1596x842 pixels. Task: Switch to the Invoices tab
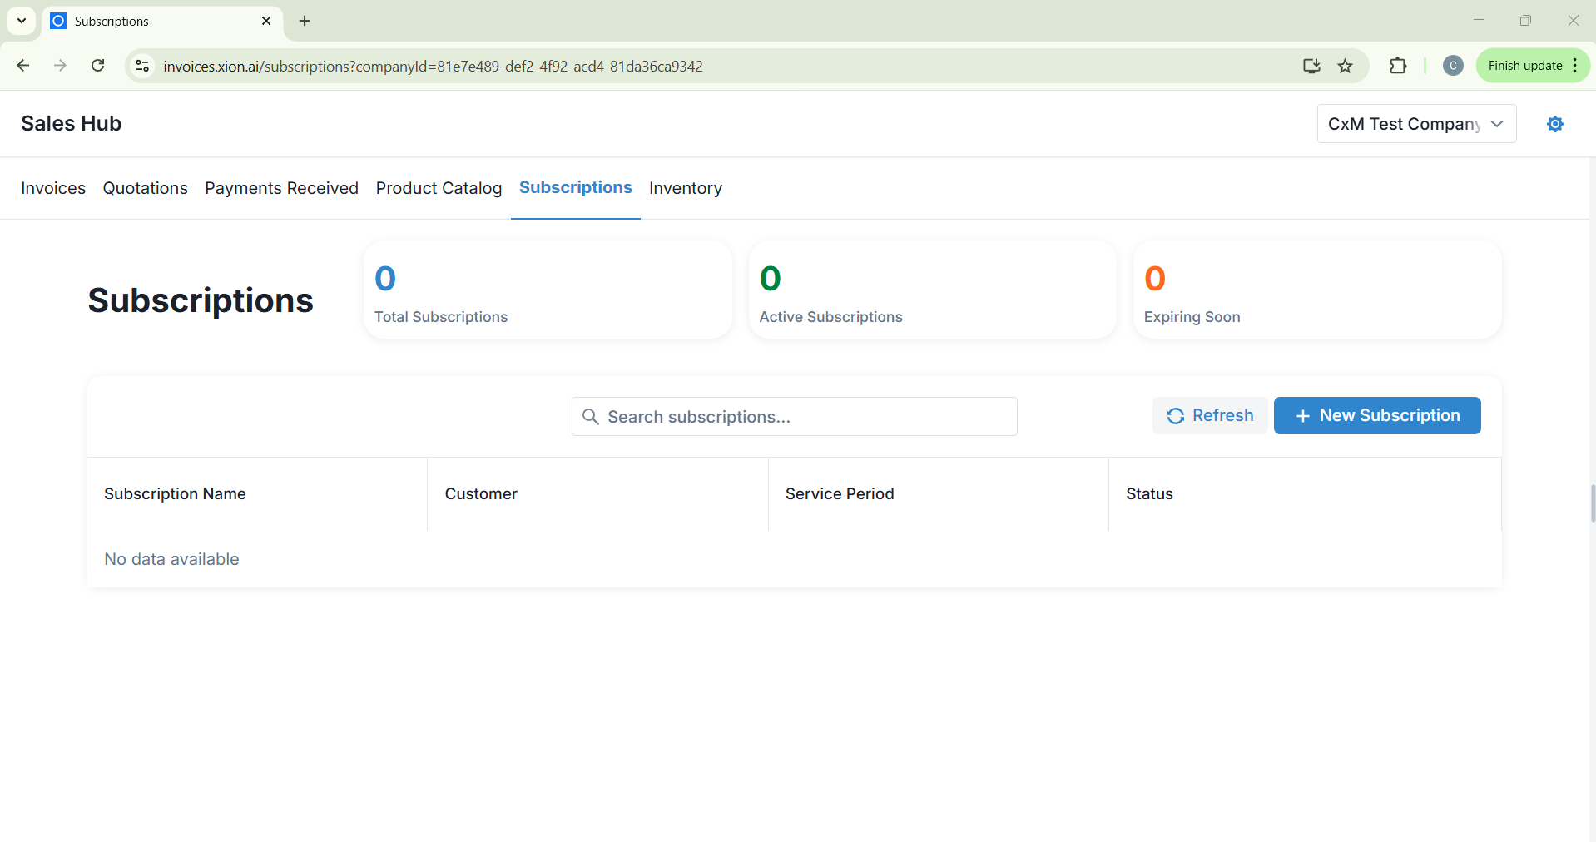pos(53,188)
